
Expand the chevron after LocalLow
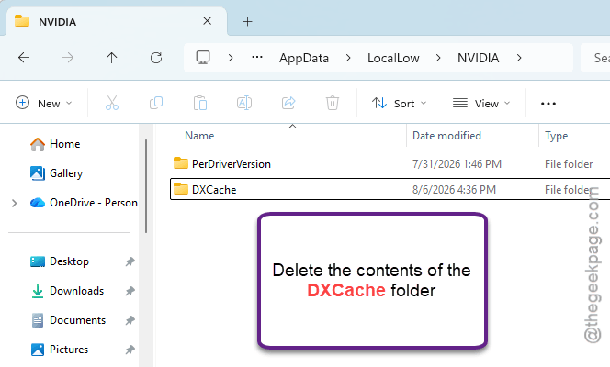(438, 58)
